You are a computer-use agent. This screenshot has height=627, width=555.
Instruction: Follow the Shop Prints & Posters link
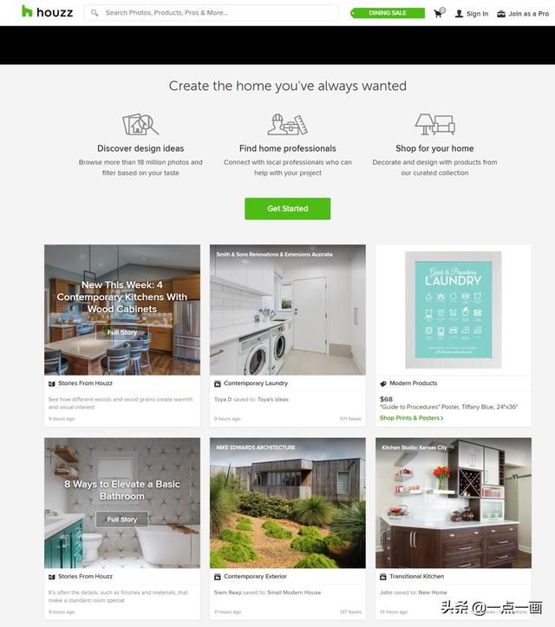pos(411,418)
